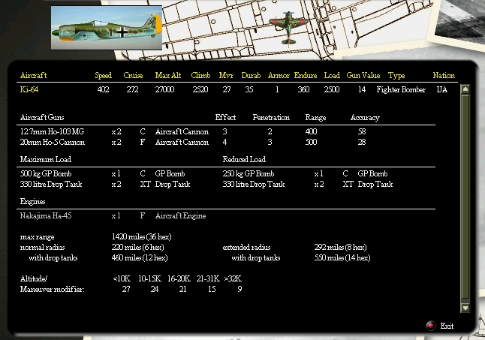Screen dimensions: 485x340
Task: Click the 550 miles (14 hex) value
Action: (x=342, y=257)
